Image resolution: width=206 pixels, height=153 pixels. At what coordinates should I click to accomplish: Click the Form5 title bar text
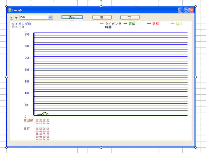click(x=17, y=10)
